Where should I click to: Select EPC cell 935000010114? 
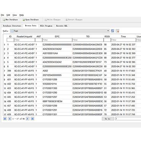pos(57,84)
